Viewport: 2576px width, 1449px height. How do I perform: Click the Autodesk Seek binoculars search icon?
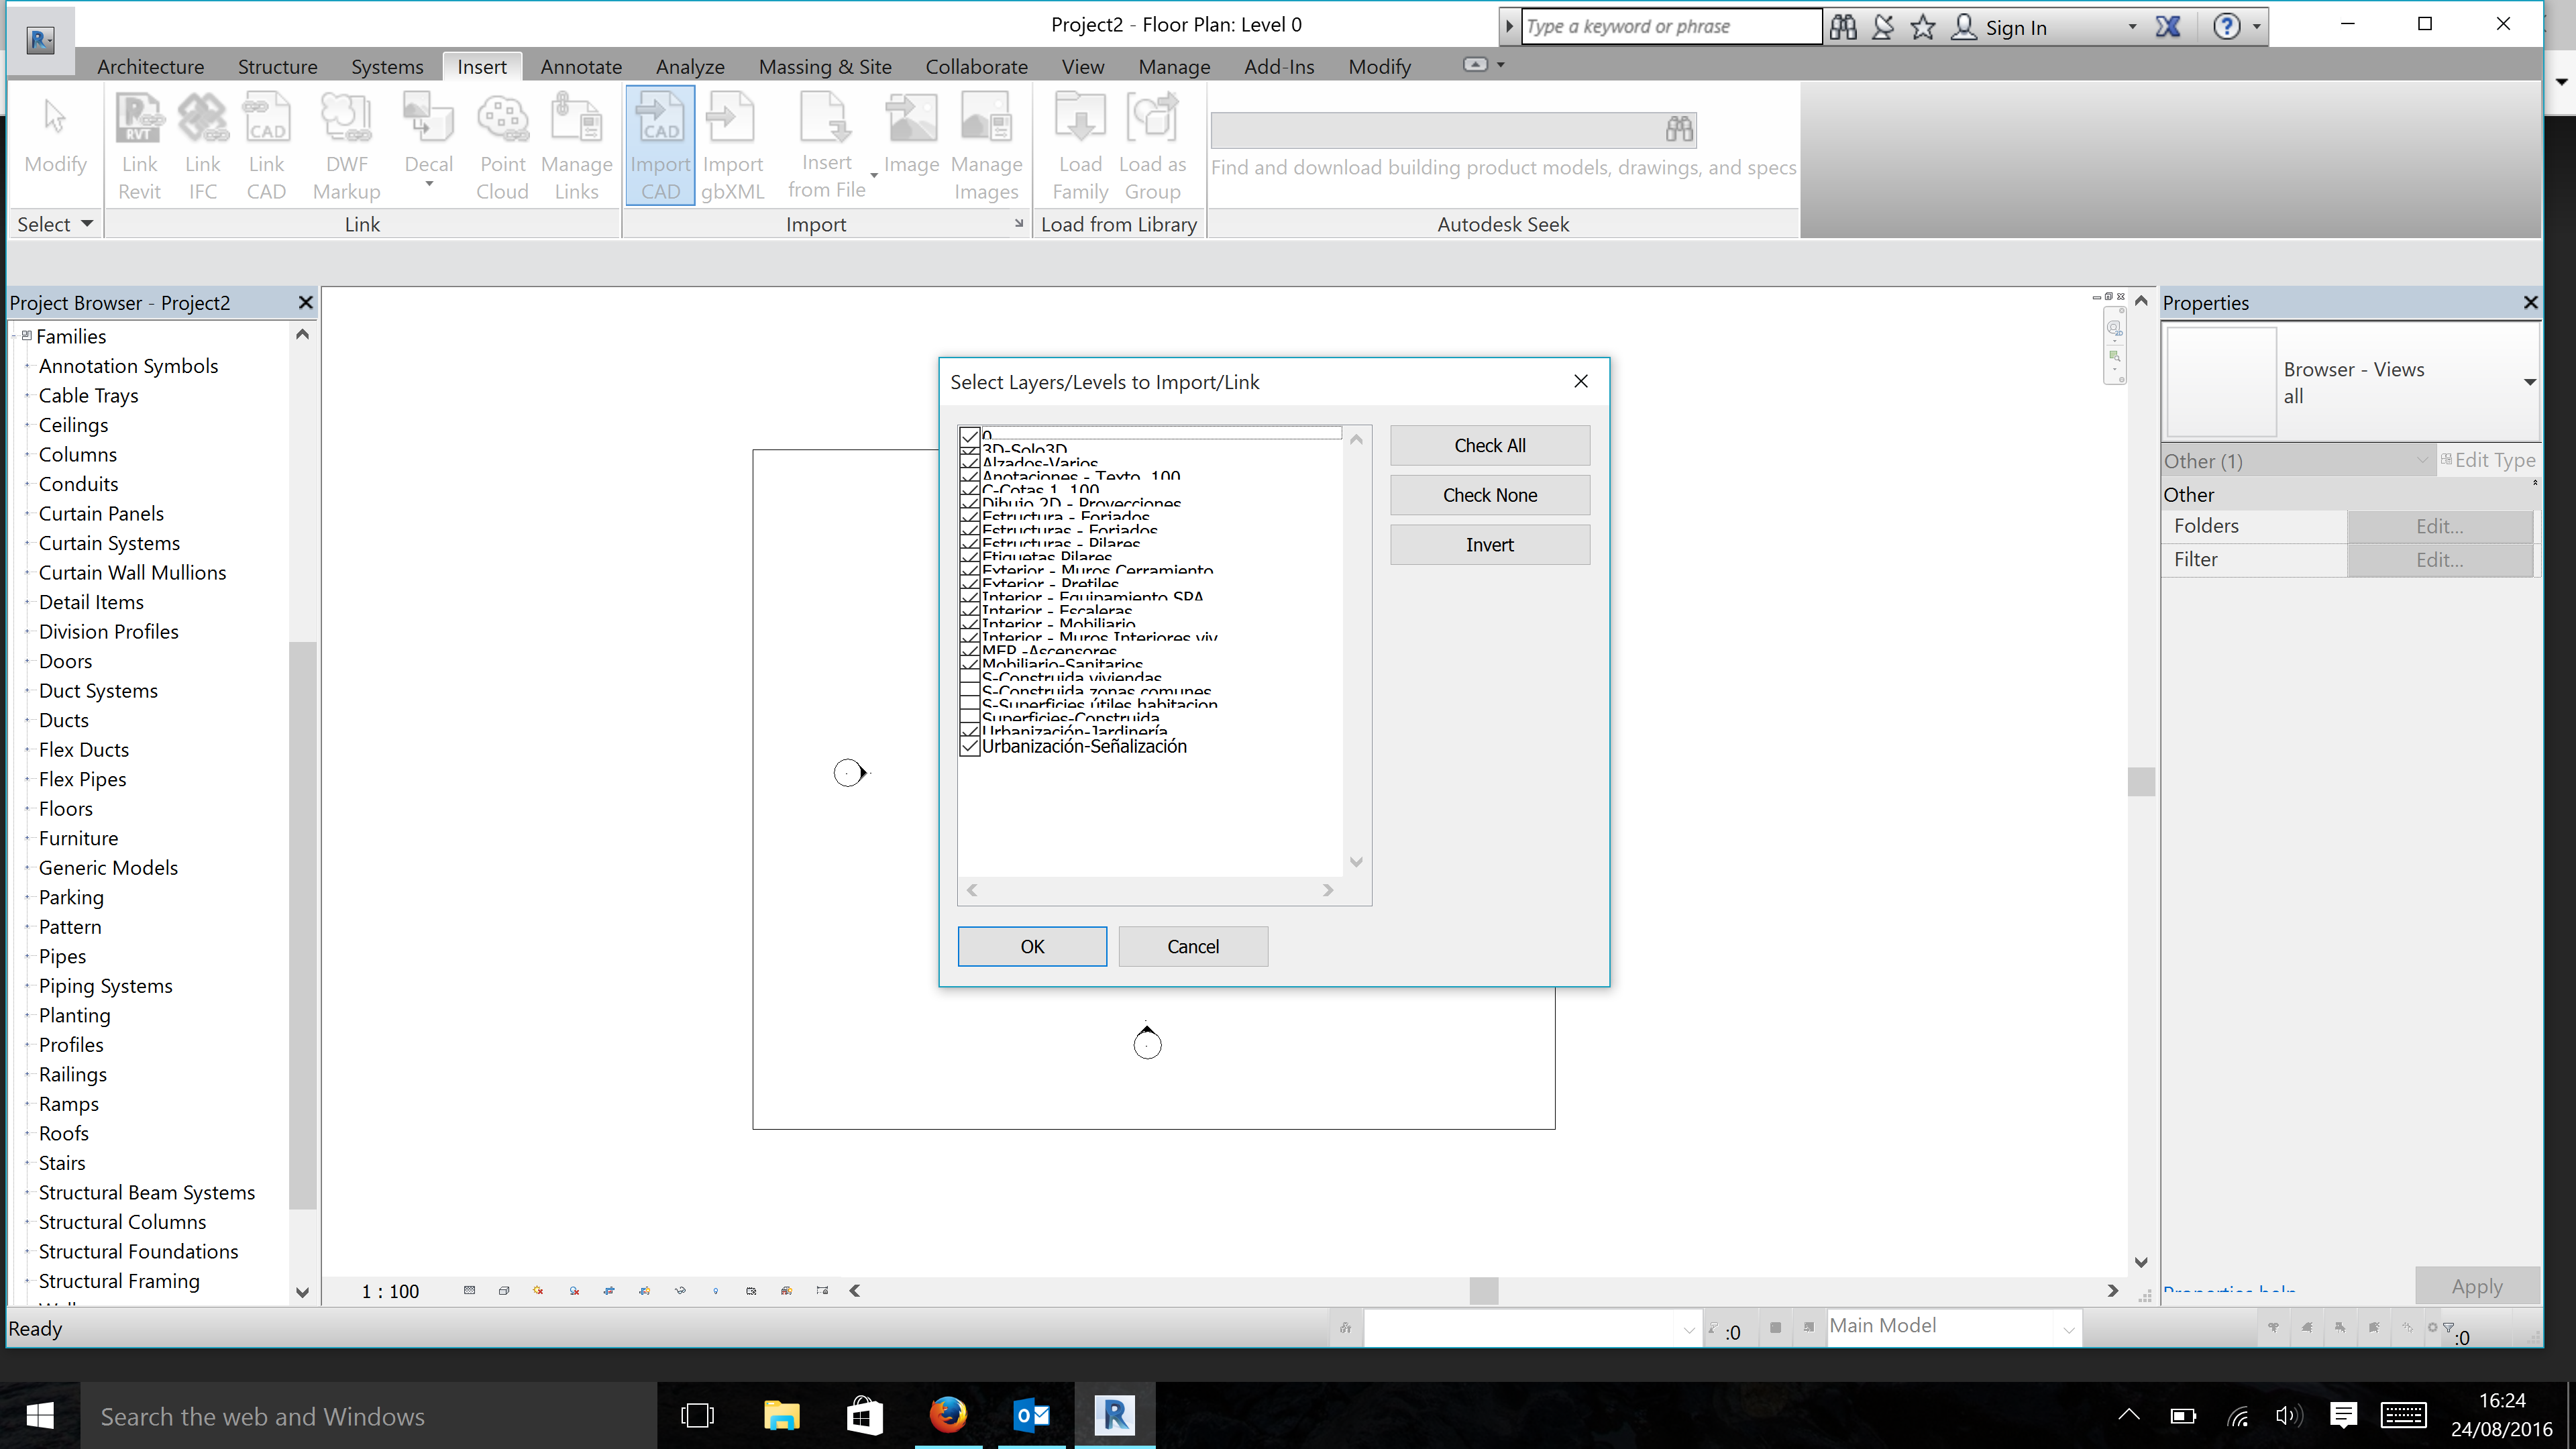tap(1679, 129)
